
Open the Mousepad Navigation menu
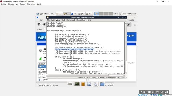click(x=81, y=20)
